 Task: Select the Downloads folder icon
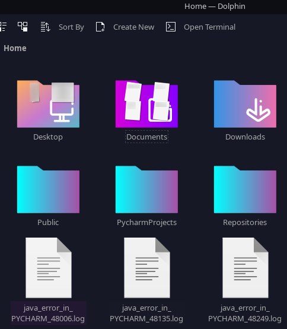click(245, 104)
